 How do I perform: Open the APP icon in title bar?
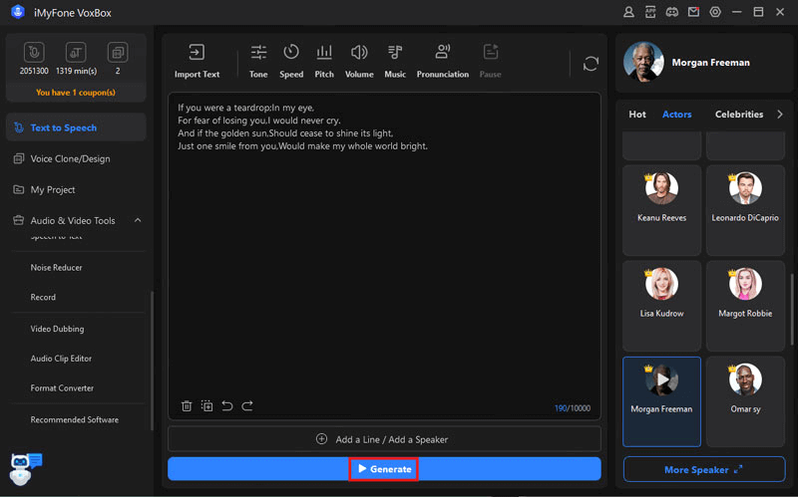pos(650,12)
